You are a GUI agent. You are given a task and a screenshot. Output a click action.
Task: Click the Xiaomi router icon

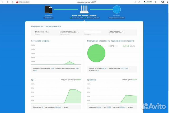(x=84, y=9)
